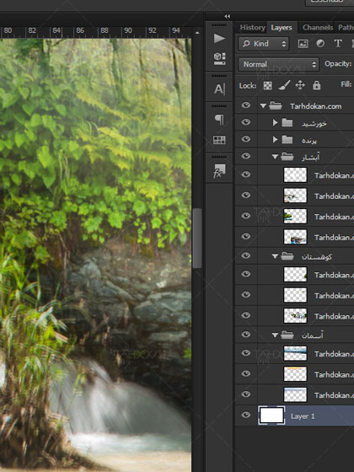This screenshot has height=472, width=354.
Task: Select the Tarhdokan.com group name
Action: (x=316, y=106)
